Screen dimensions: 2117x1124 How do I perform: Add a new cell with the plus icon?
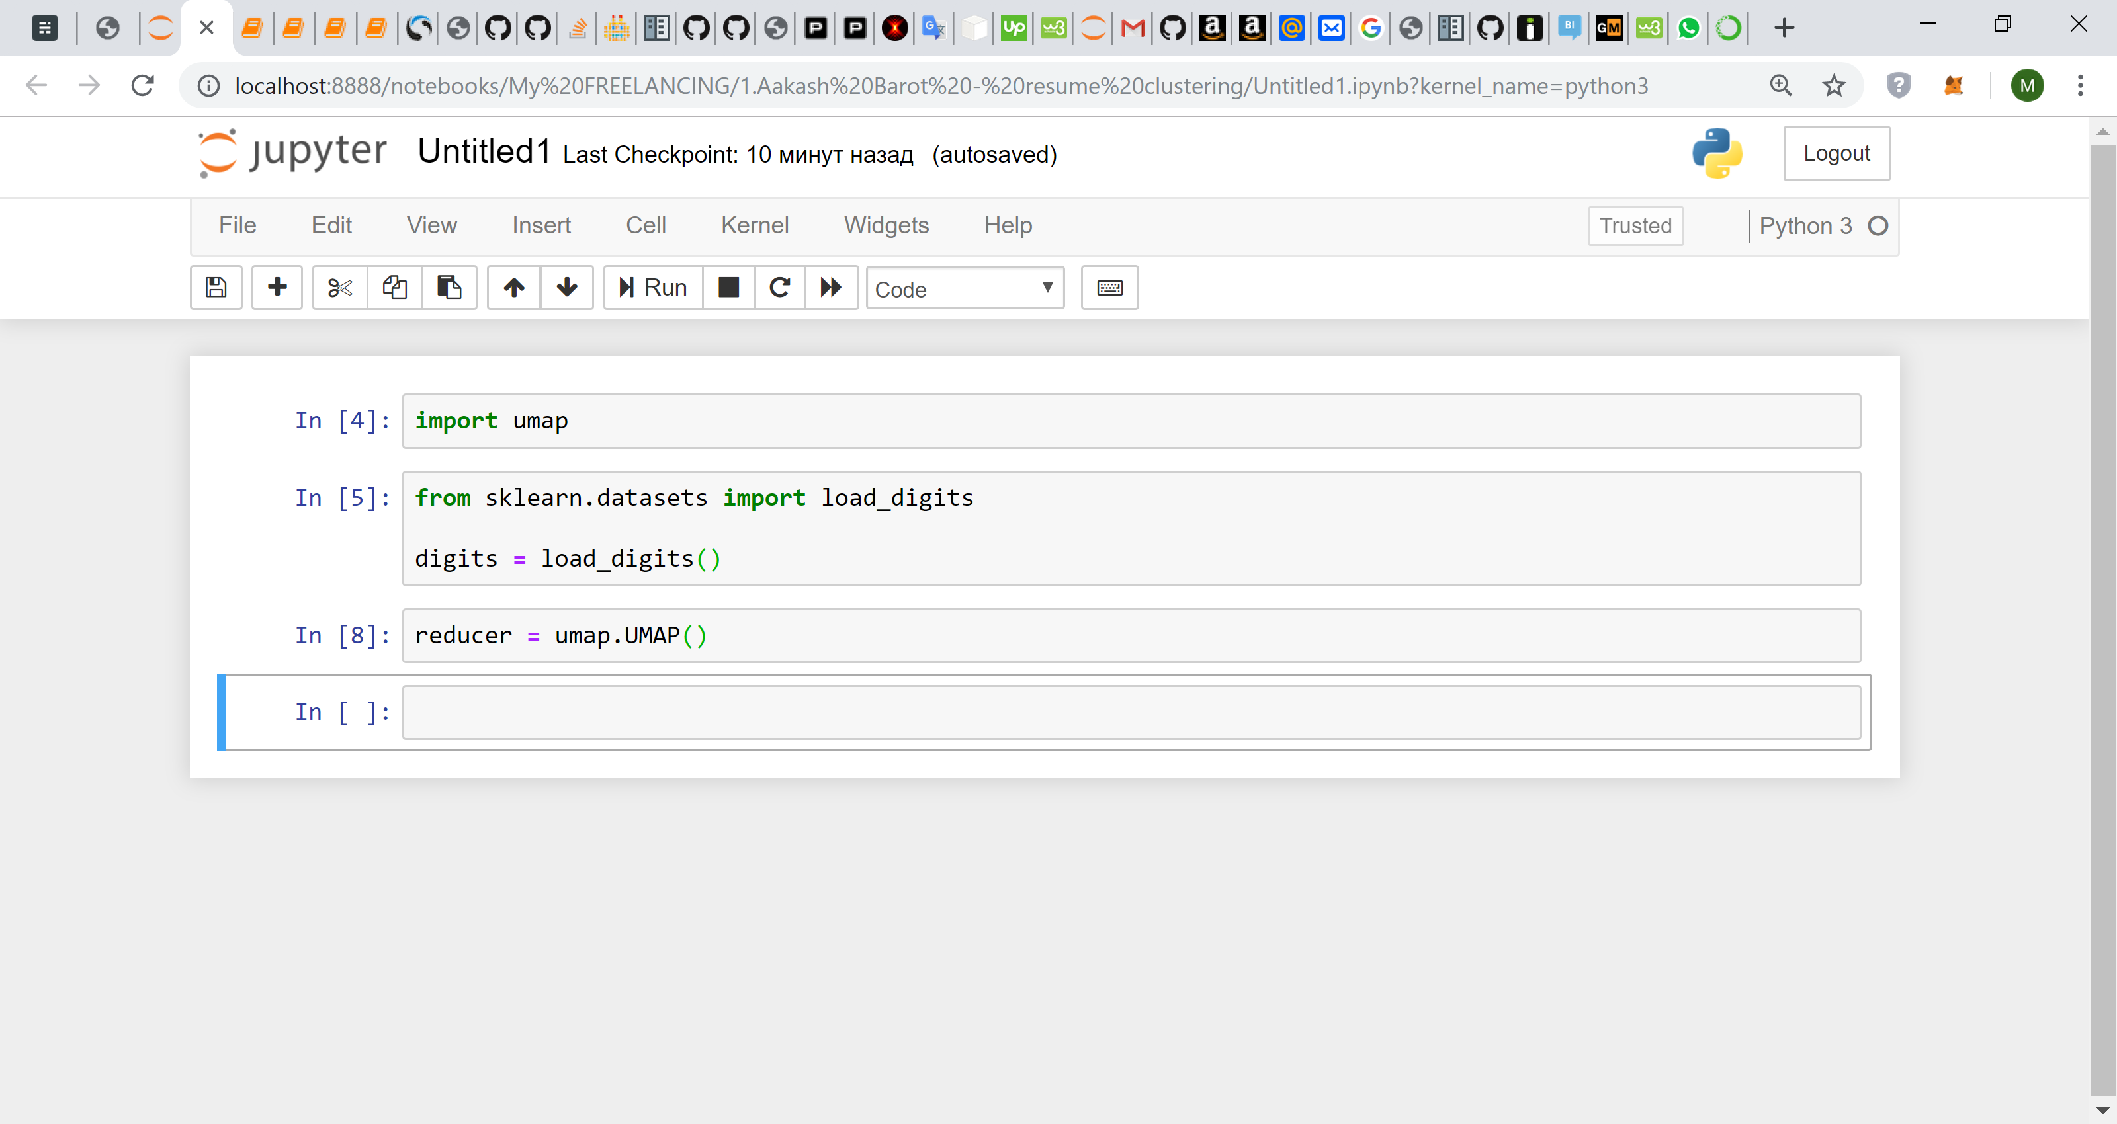[277, 288]
